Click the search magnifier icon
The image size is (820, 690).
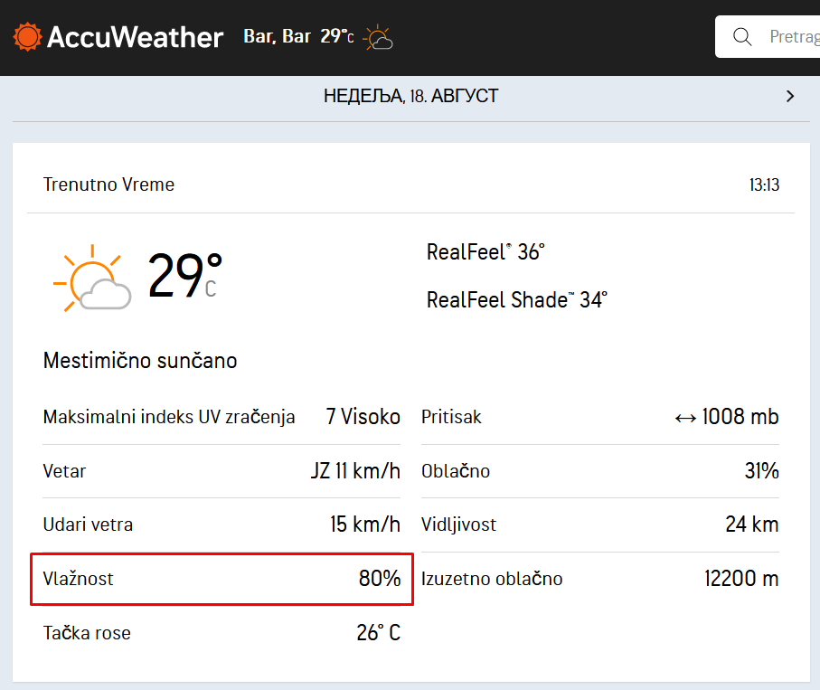pyautogui.click(x=742, y=36)
